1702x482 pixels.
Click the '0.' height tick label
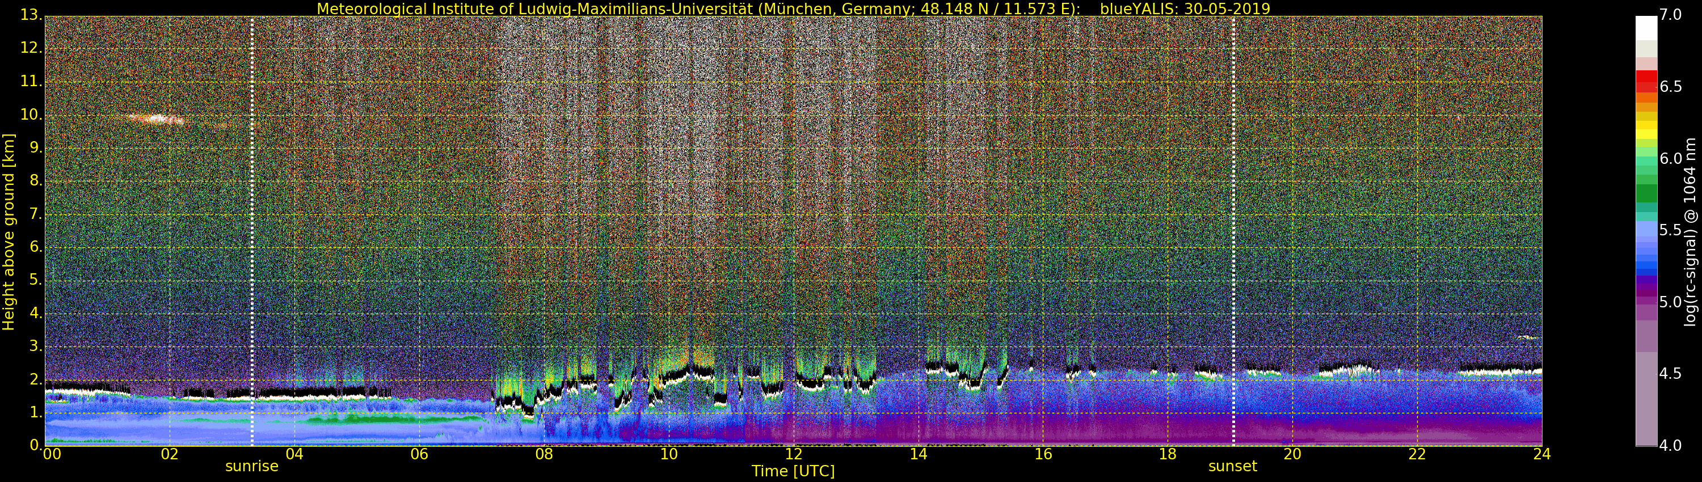tap(36, 446)
